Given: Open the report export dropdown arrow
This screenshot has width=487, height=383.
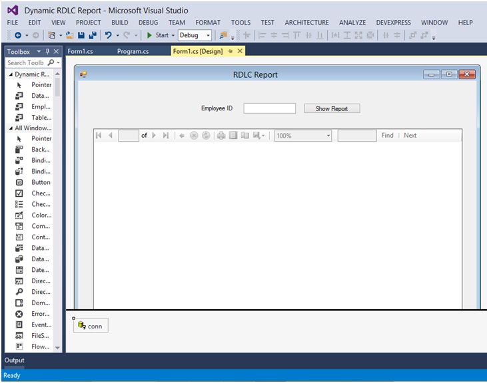Looking at the screenshot, I should (263, 136).
